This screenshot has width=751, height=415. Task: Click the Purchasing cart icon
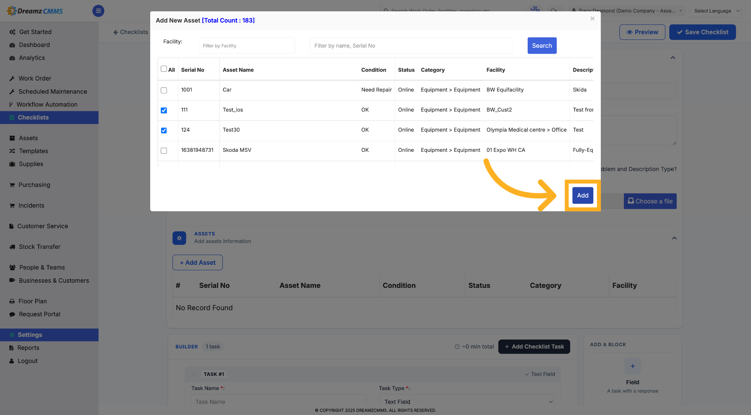coord(12,185)
